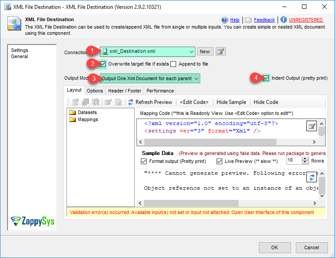335x258 pixels.
Task: Open the xml_Destination.xml connection dropdown
Action: coord(191,52)
